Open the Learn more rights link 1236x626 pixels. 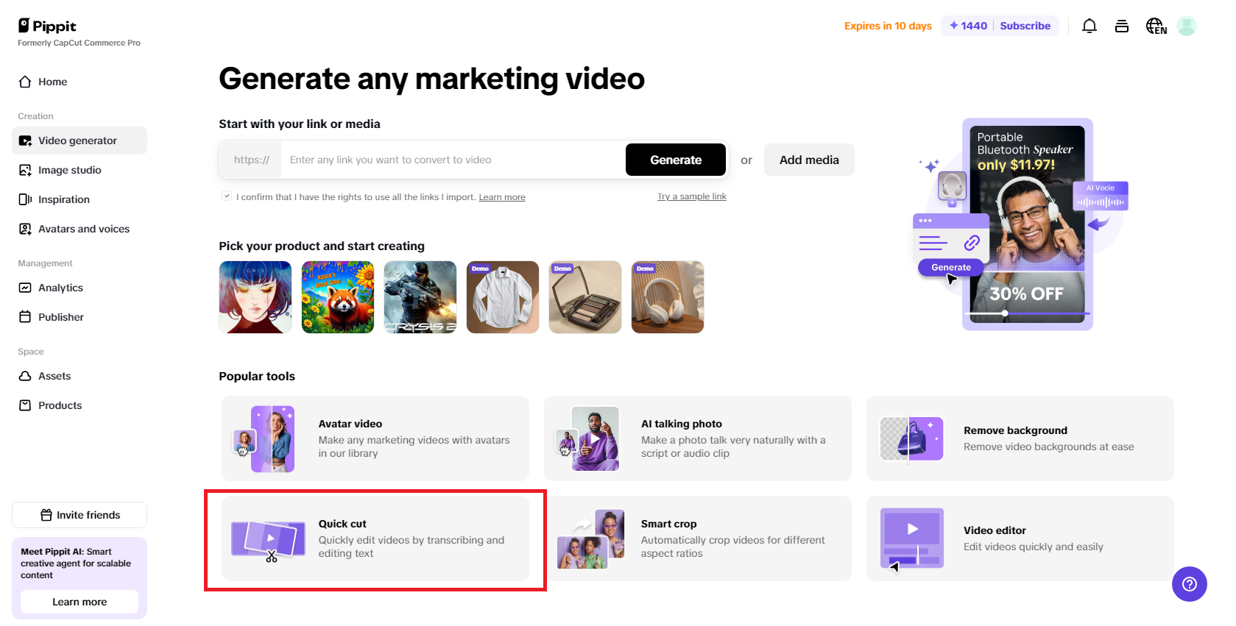pyautogui.click(x=502, y=197)
